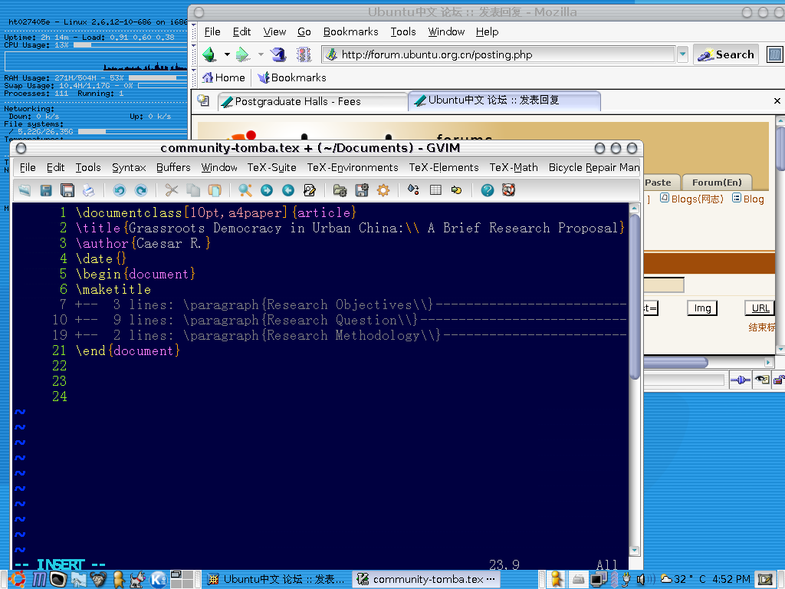This screenshot has width=785, height=589.
Task: Click Find Previous arrow icon in GVIM
Action: (x=288, y=190)
